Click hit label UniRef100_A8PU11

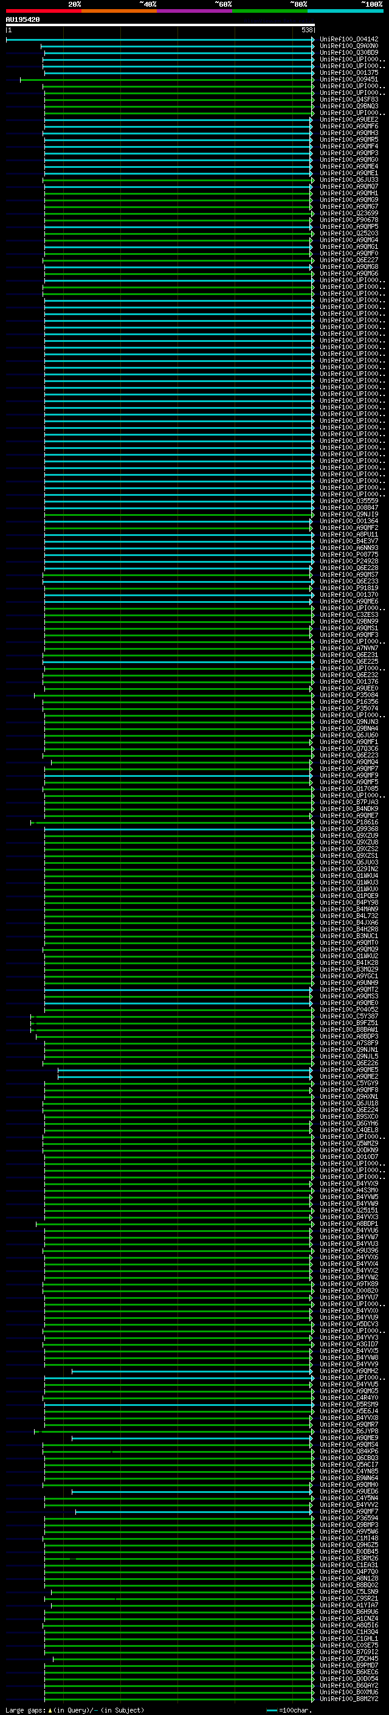coord(349,535)
